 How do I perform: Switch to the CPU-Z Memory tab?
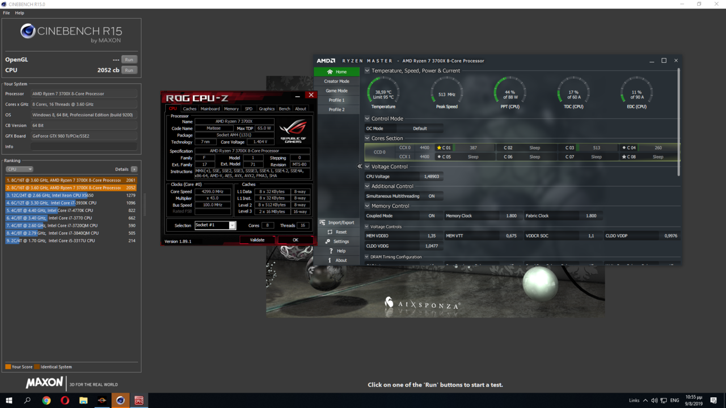[x=231, y=109]
